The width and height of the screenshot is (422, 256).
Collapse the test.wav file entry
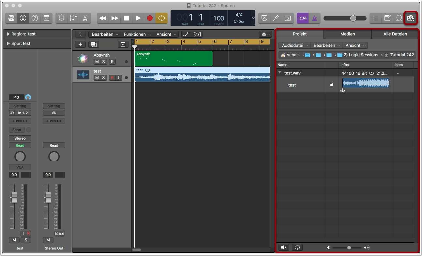[279, 73]
